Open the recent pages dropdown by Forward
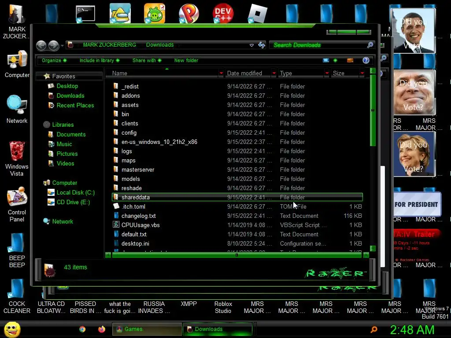Image resolution: width=451 pixels, height=338 pixels. click(x=62, y=45)
